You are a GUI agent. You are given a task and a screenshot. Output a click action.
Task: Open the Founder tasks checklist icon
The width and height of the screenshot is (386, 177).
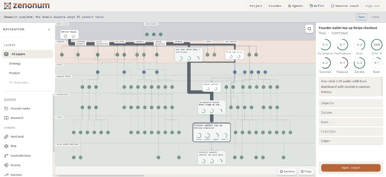6,108
